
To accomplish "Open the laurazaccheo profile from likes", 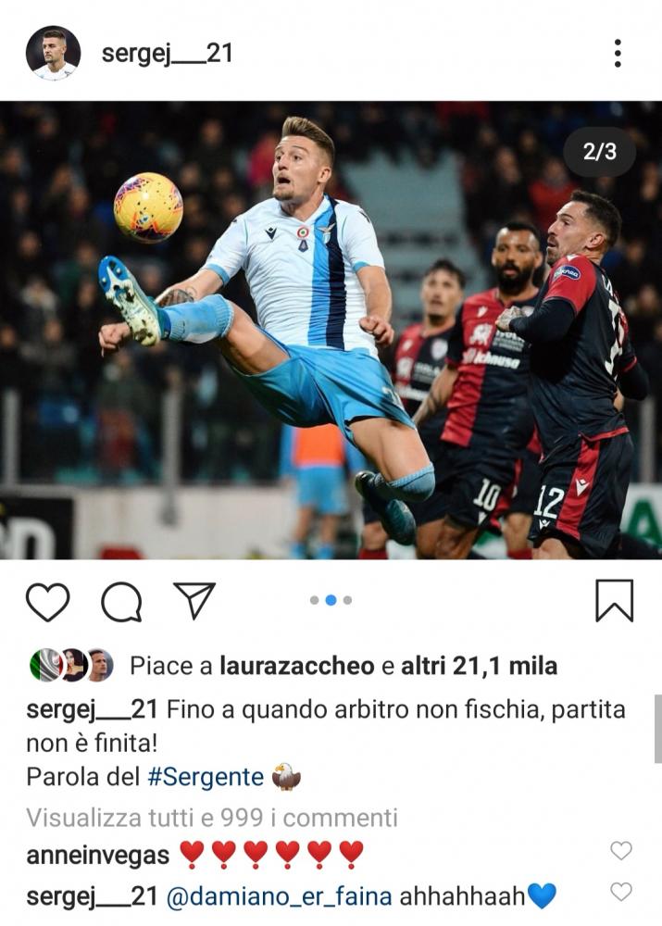I will [x=297, y=666].
